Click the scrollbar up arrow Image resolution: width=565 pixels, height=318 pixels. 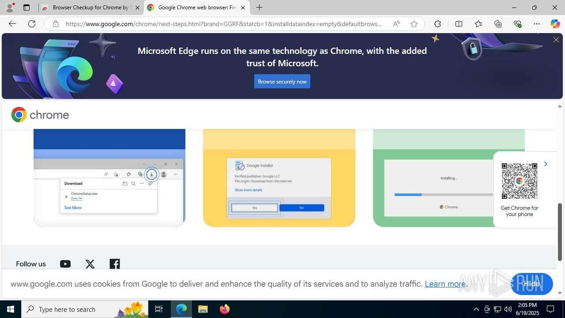[560, 106]
